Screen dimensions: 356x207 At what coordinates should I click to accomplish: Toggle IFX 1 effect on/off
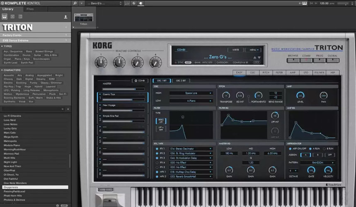tap(157, 149)
